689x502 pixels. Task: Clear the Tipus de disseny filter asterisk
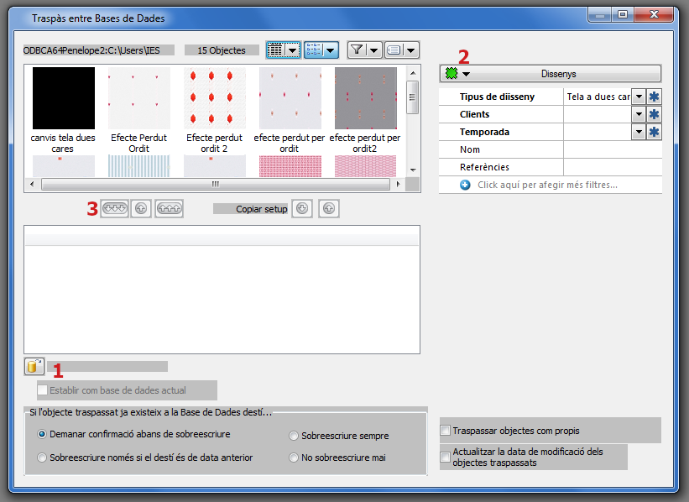pyautogui.click(x=654, y=97)
